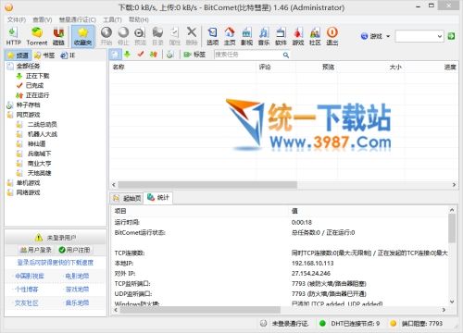This screenshot has width=463, height=333.
Task: Open Options from the toolbar
Action: [x=213, y=36]
